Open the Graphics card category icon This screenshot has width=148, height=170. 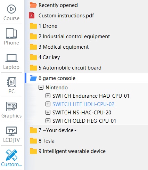point(11,106)
